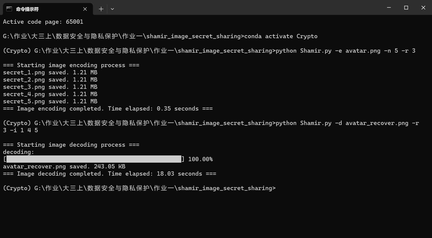Image resolution: width=432 pixels, height=238 pixels.
Task: Click 'Starting image encoding process' line
Action: (71, 65)
